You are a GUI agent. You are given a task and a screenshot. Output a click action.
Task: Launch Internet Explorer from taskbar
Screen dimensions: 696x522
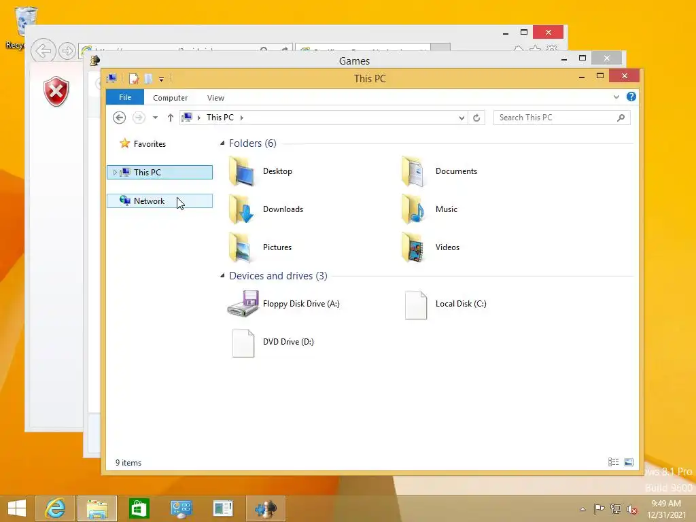[x=55, y=508]
